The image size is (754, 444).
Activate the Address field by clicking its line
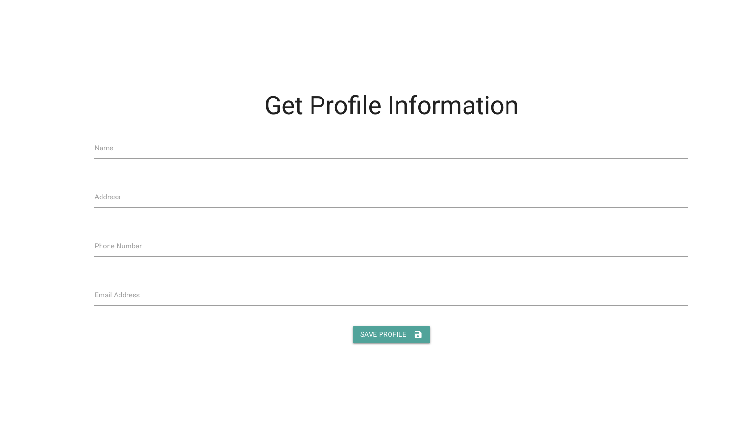(391, 206)
